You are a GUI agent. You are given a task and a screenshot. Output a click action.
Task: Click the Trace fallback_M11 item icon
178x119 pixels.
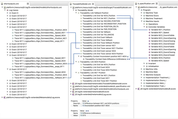point(13,78)
